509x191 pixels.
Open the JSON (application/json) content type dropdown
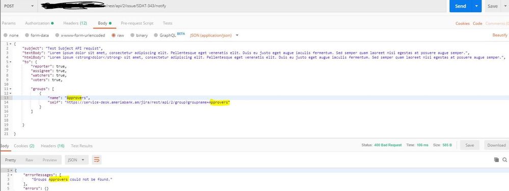214,35
